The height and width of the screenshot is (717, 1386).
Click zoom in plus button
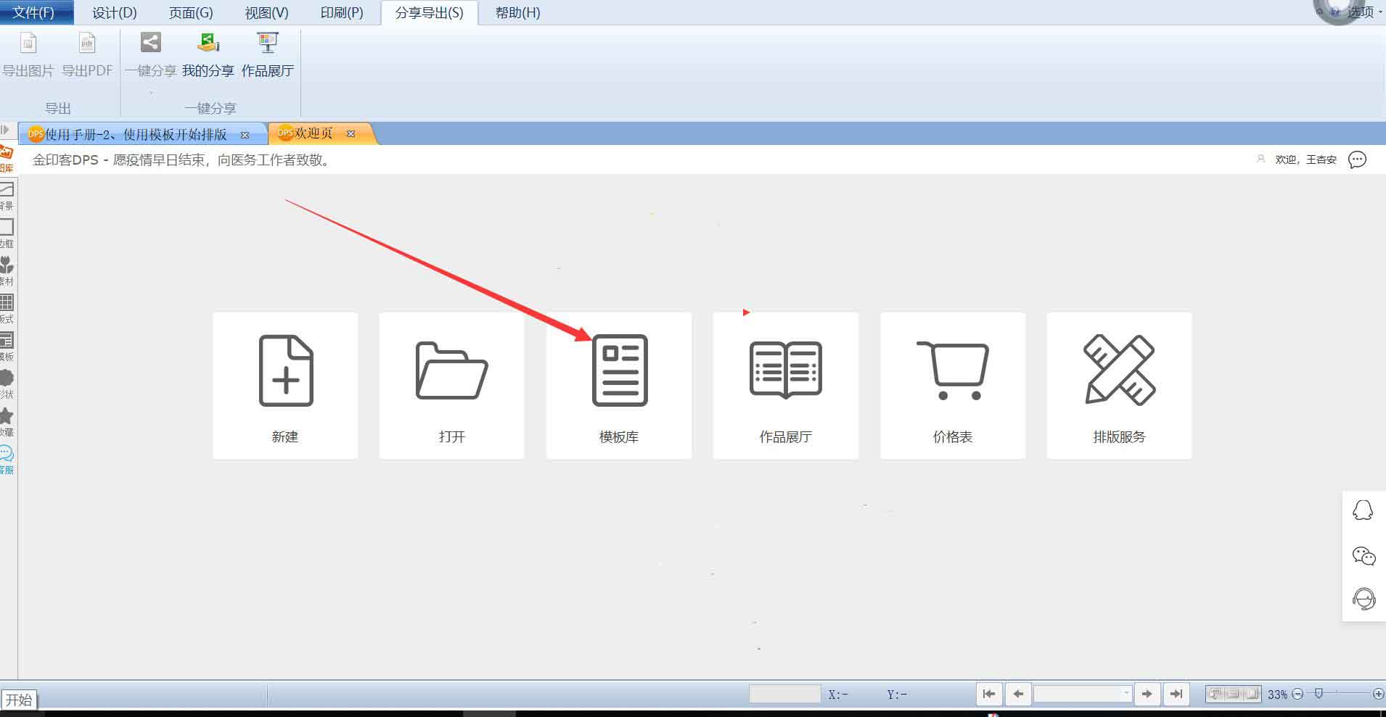coord(1378,694)
